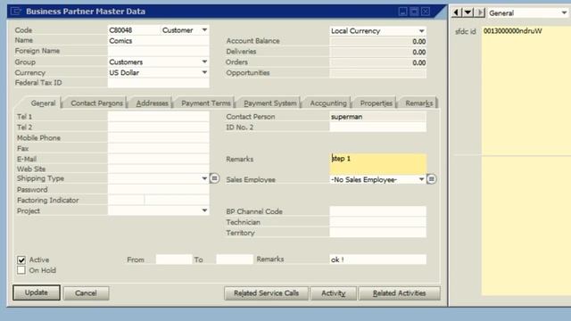The image size is (571, 321).
Task: Click the Password field
Action: pos(159,189)
